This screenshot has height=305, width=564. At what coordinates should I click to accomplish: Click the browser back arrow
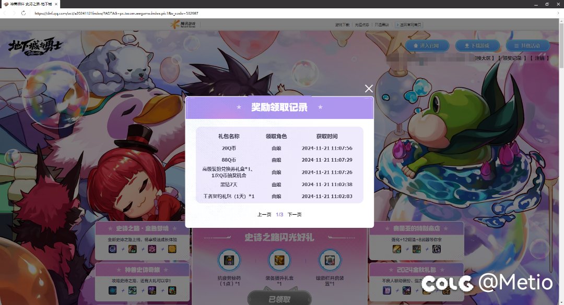pyautogui.click(x=5, y=13)
